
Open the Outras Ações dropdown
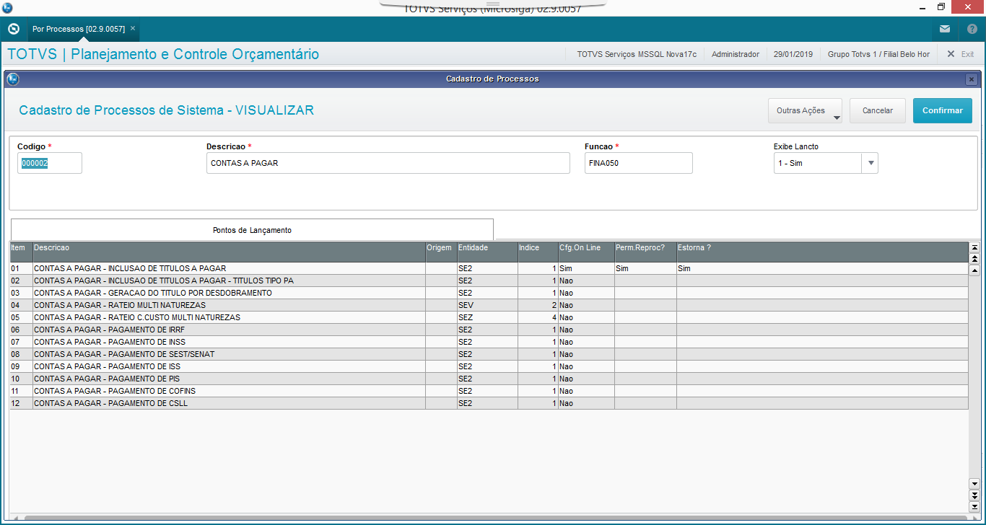pos(805,111)
